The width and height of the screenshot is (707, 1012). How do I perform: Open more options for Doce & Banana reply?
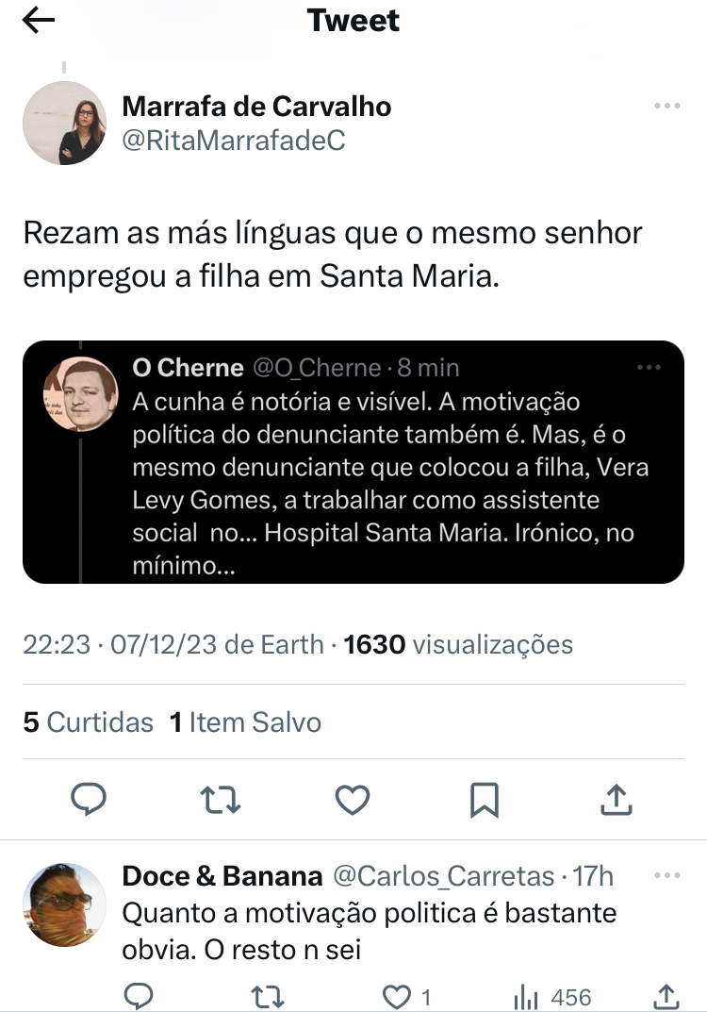click(666, 875)
